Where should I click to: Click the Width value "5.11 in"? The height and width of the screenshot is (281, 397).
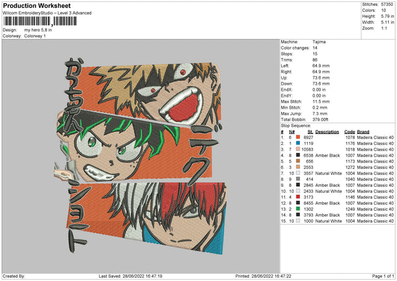[x=387, y=23]
